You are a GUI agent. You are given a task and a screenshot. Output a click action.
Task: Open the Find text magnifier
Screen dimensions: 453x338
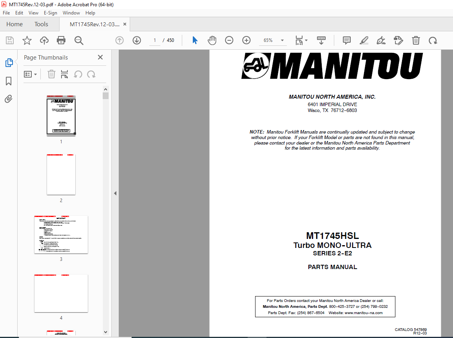point(79,40)
